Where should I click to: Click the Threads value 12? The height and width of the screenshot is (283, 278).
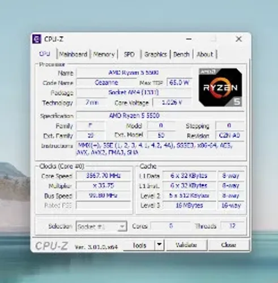coord(232,226)
